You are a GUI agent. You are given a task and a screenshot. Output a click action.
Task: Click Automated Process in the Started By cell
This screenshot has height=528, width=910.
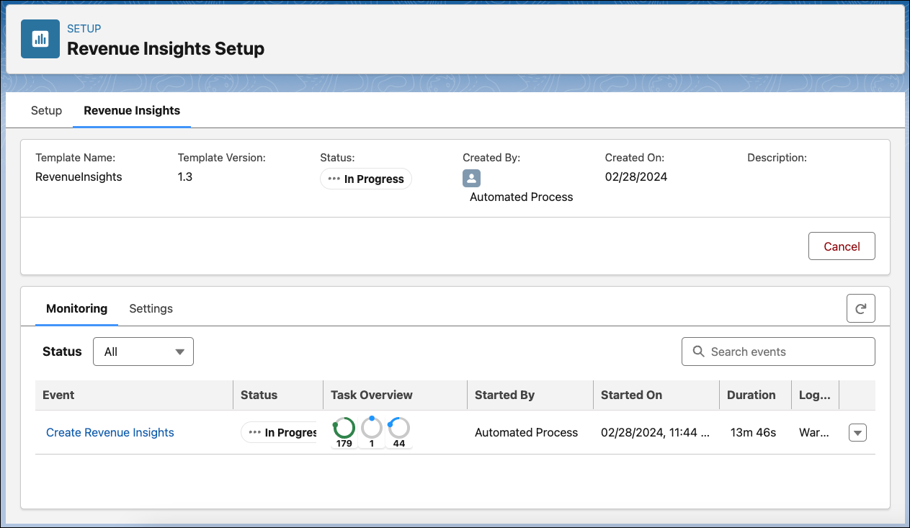(526, 432)
